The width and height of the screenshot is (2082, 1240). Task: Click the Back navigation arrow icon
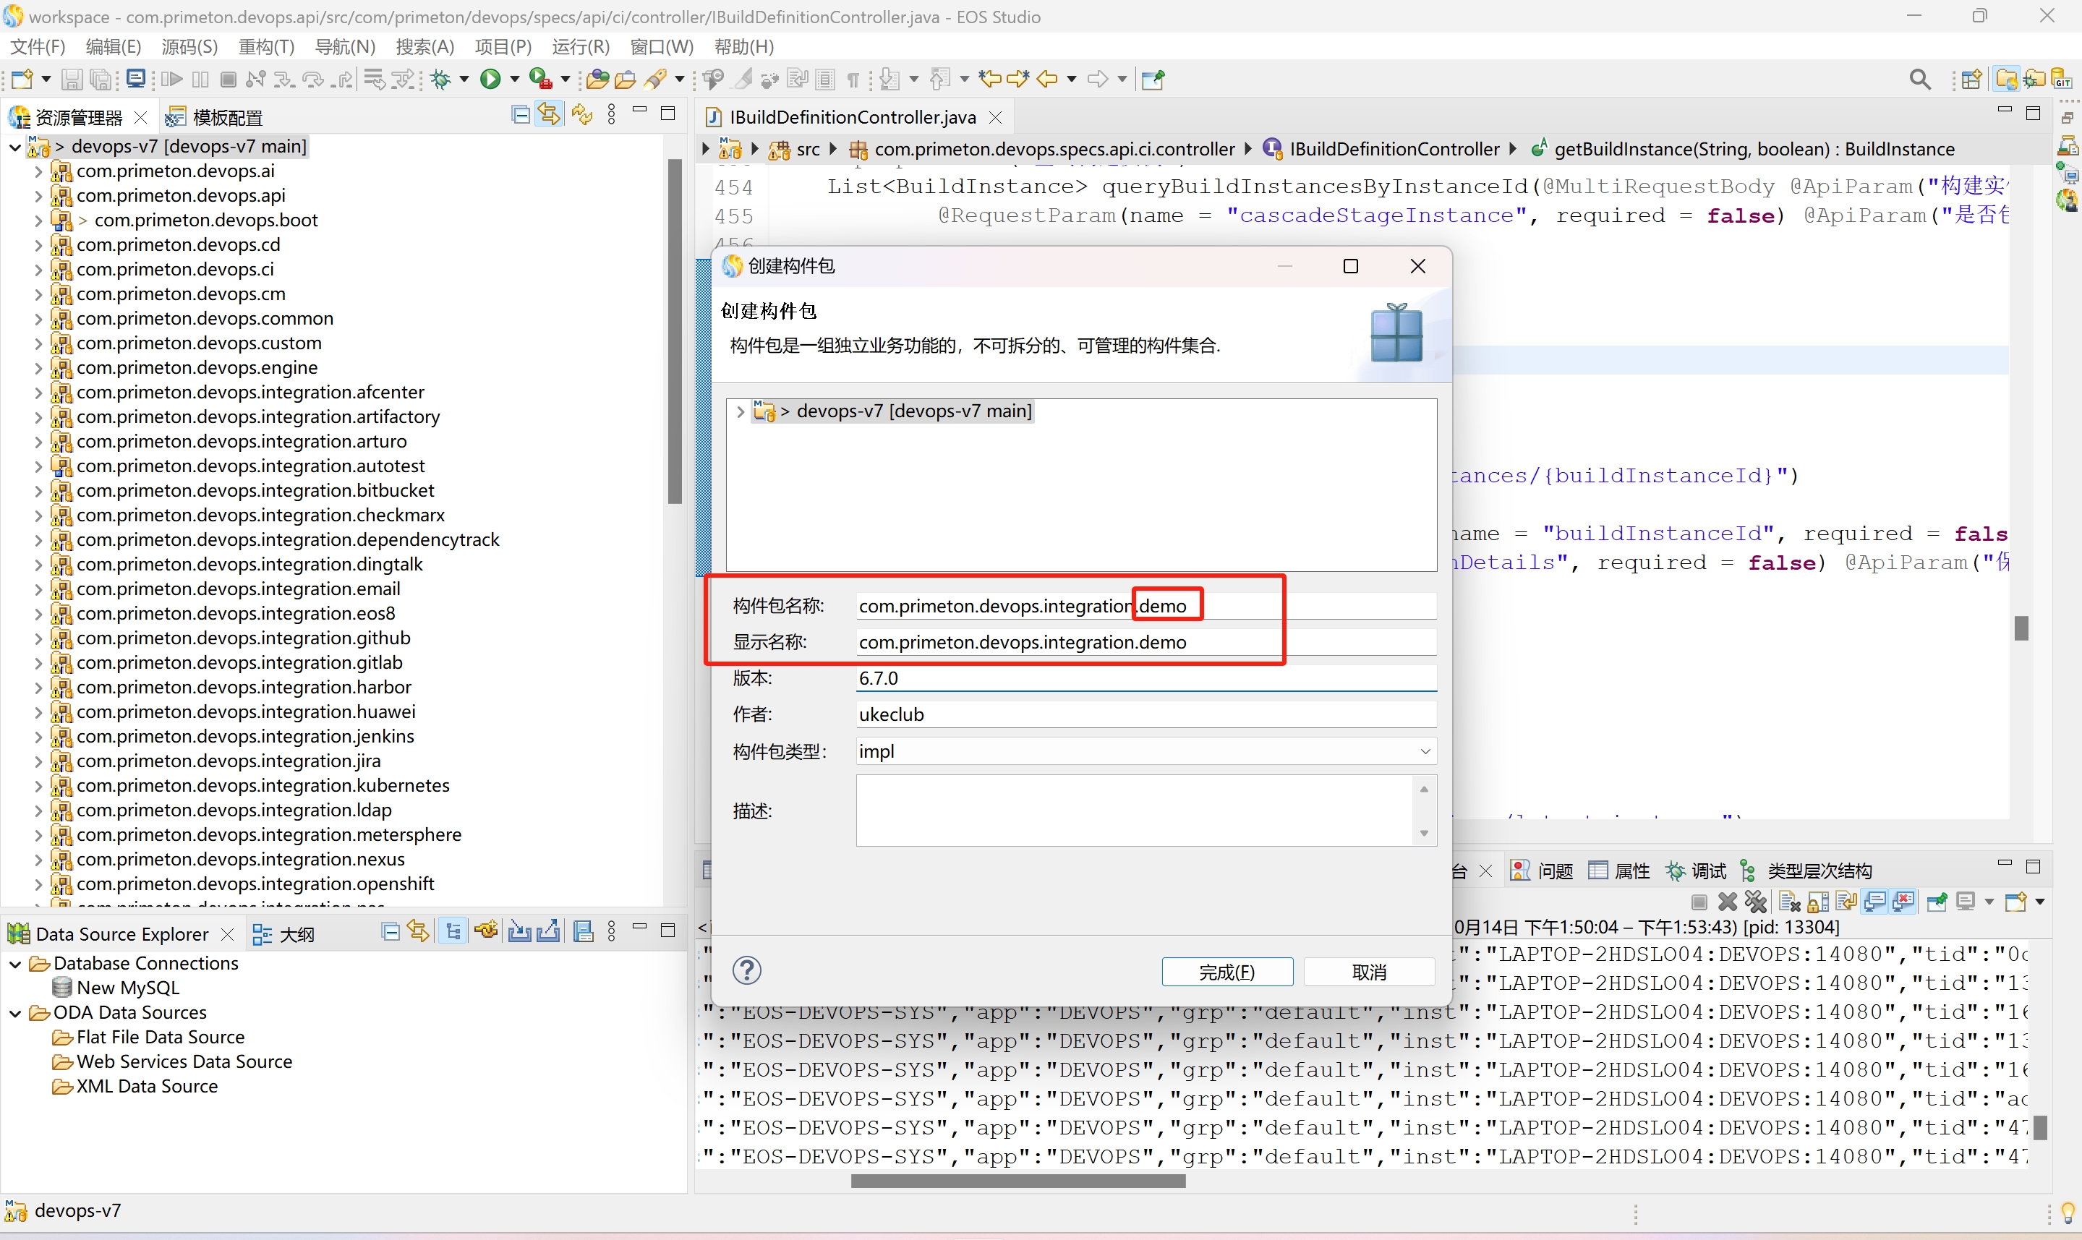click(1046, 80)
